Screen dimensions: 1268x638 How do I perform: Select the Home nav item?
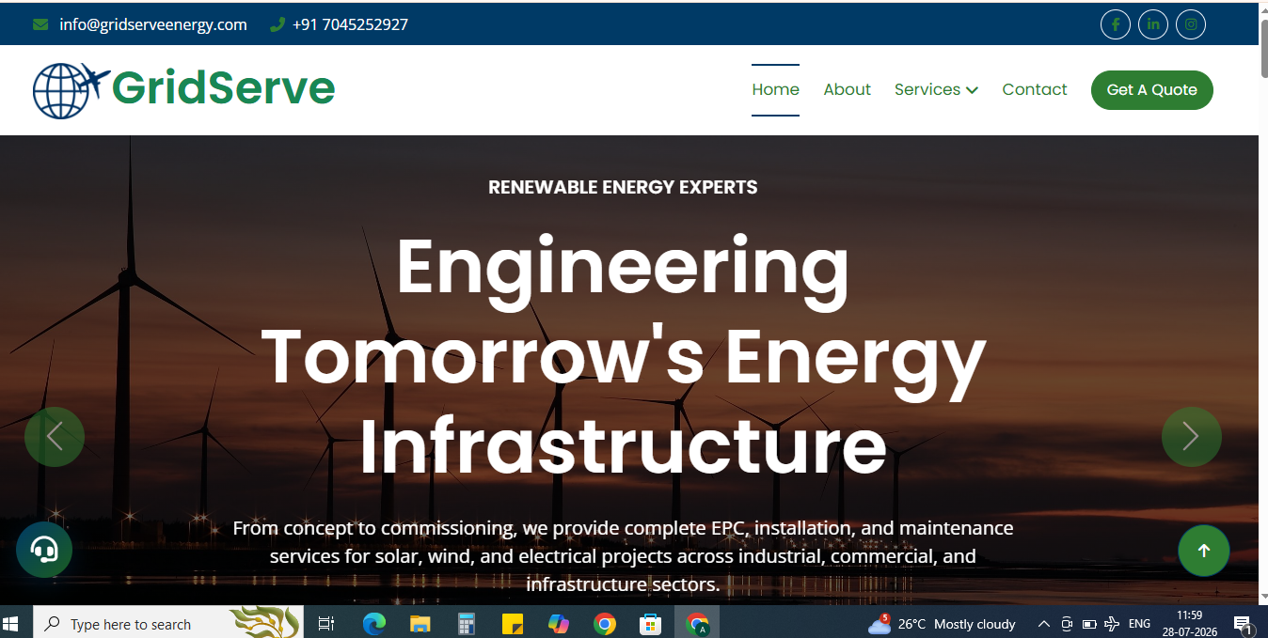(x=775, y=90)
